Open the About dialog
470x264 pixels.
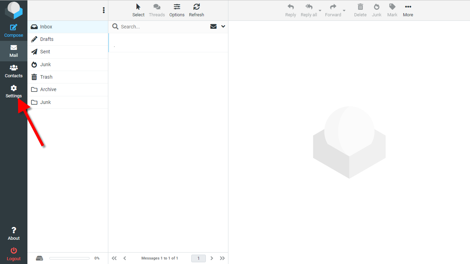pyautogui.click(x=14, y=234)
